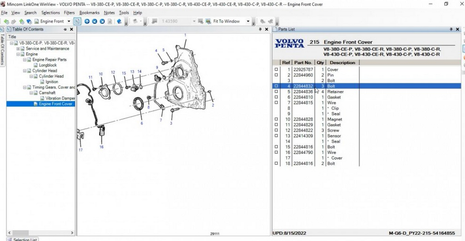The height and width of the screenshot is (241, 465).
Task: Open the Bookmarks menu
Action: click(89, 13)
